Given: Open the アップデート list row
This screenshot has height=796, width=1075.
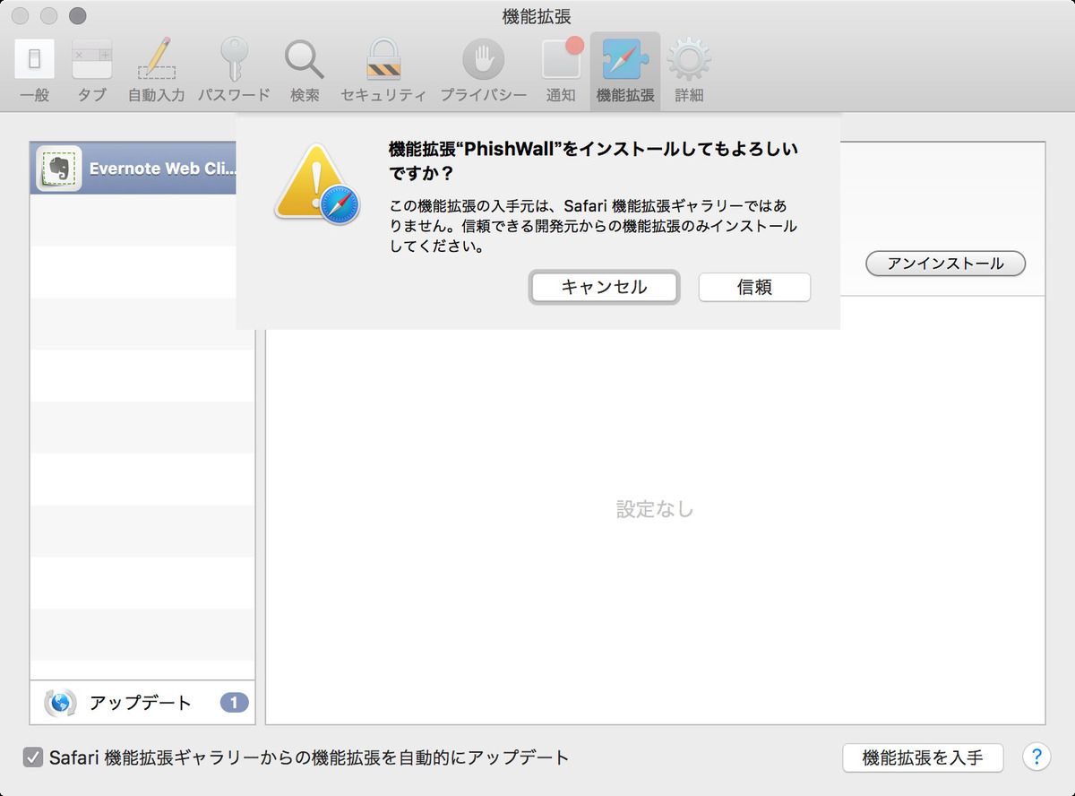Looking at the screenshot, I should pyautogui.click(x=142, y=703).
